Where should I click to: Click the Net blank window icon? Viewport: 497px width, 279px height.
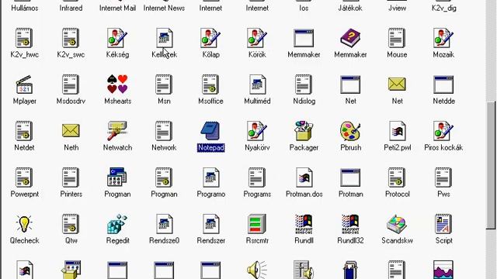click(x=350, y=84)
